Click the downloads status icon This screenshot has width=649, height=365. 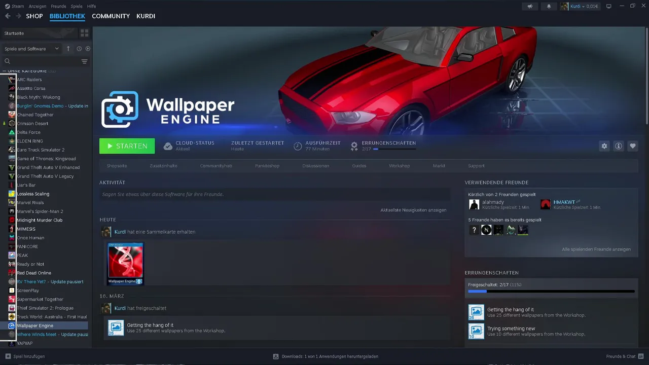pos(276,356)
